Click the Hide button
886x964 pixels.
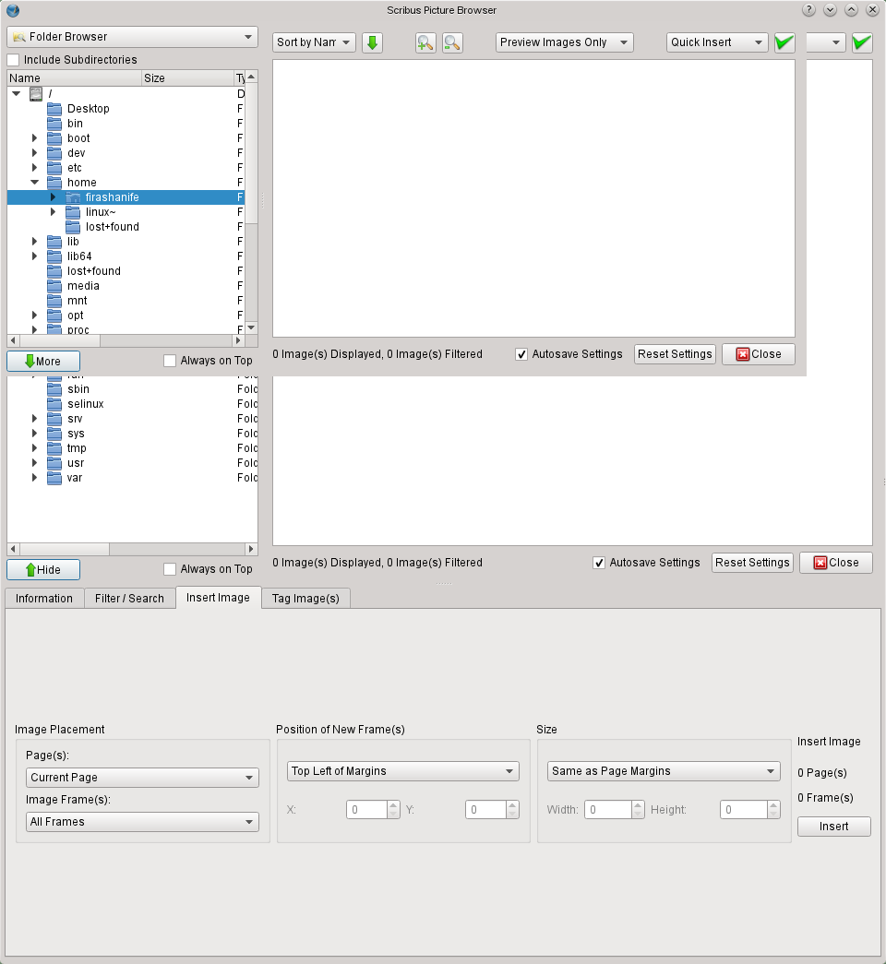(43, 570)
